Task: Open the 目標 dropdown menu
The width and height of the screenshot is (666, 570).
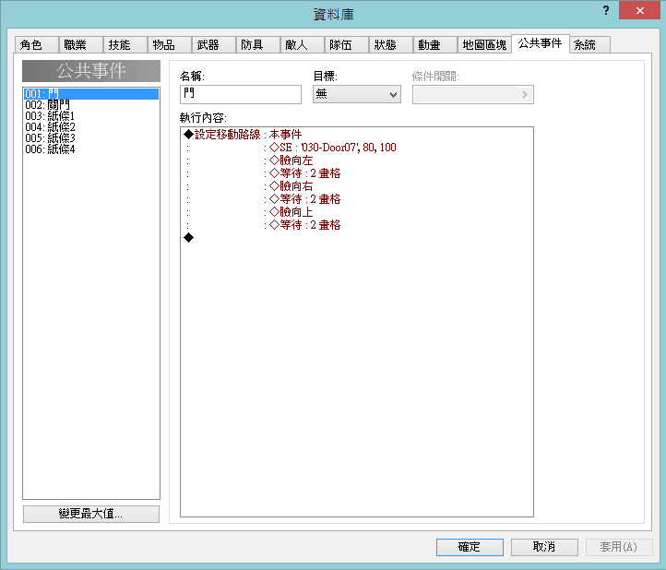Action: click(x=356, y=94)
